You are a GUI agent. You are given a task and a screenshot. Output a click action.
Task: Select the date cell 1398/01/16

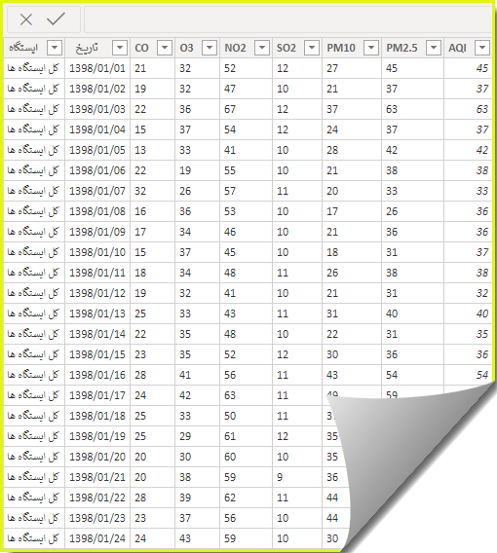(97, 375)
